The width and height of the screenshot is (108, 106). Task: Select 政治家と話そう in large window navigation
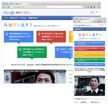coord(33,18)
